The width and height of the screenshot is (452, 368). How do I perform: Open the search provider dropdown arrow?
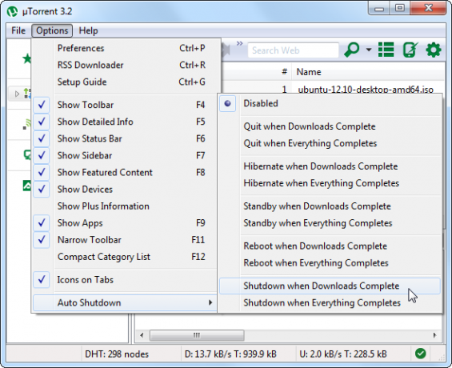coord(369,50)
